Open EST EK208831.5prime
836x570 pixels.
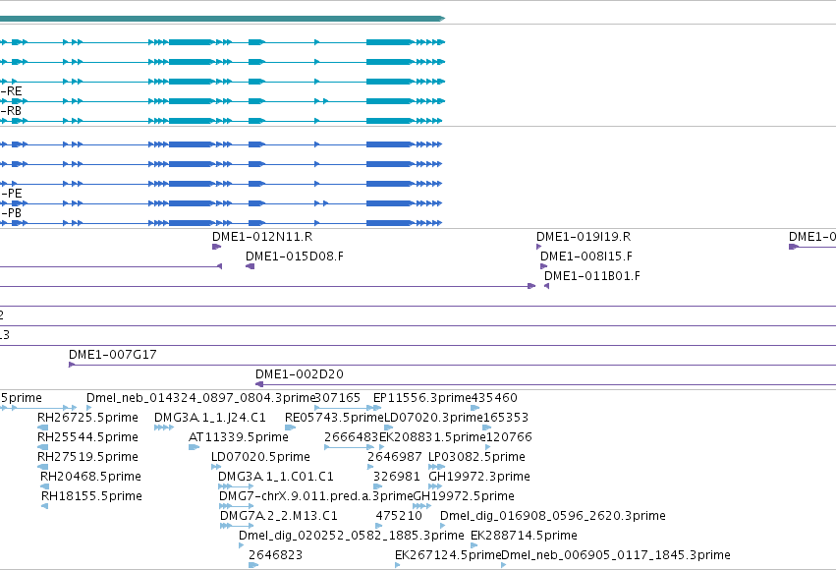click(432, 437)
